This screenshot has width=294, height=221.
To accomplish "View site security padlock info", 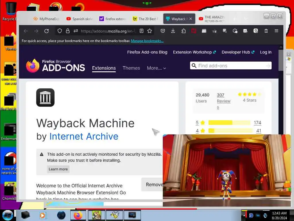I will 68,31.
